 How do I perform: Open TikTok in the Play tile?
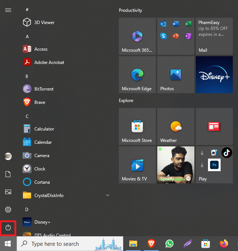tap(227, 153)
